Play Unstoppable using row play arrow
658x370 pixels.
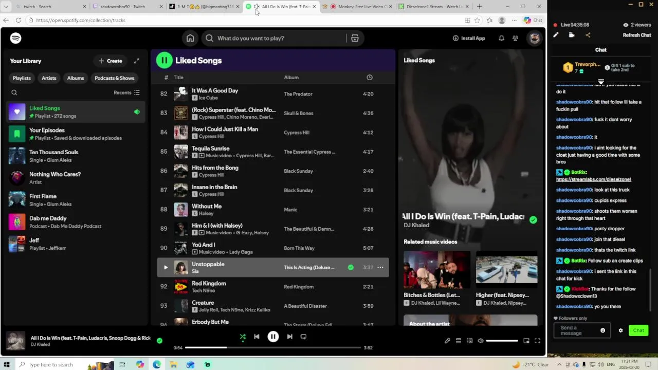click(x=166, y=267)
